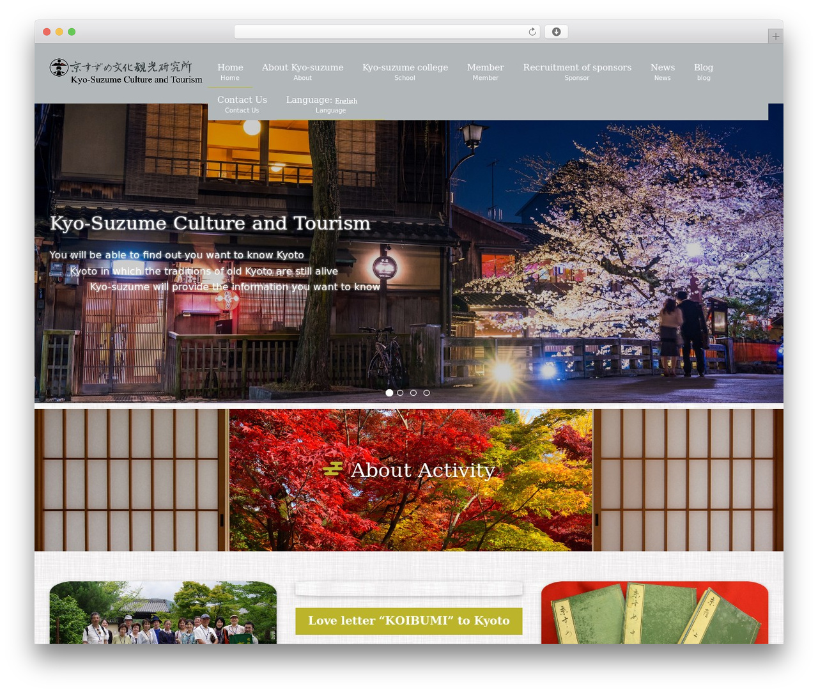
Task: Open the Contact Us menu item
Action: [242, 104]
